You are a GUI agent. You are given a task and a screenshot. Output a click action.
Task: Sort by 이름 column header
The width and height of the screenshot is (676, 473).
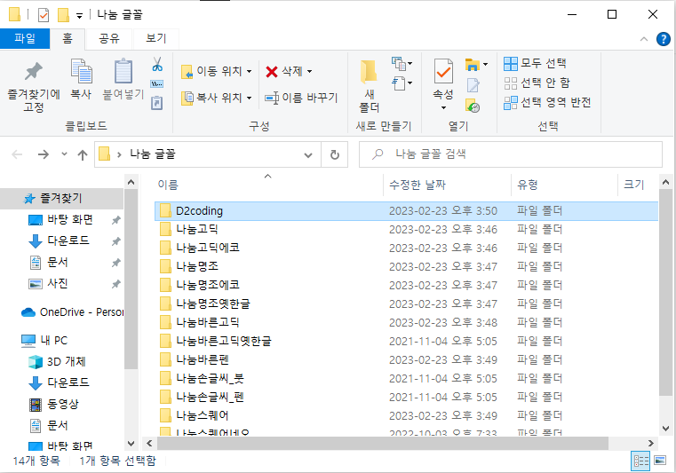tap(267, 185)
